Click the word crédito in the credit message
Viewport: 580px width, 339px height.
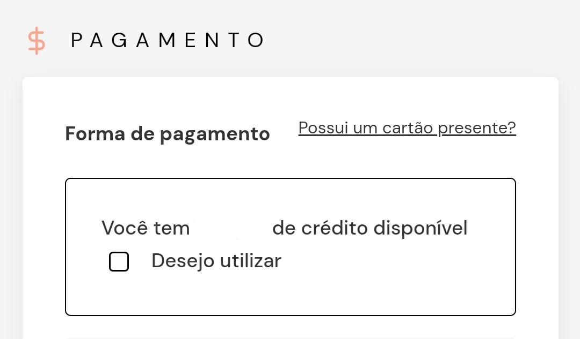coord(335,228)
